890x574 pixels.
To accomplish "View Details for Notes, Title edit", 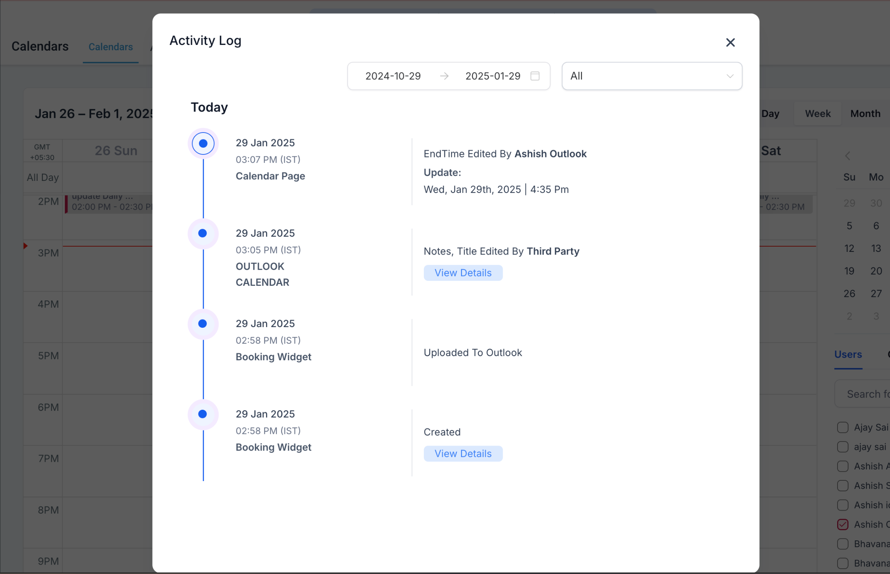I will tap(463, 273).
